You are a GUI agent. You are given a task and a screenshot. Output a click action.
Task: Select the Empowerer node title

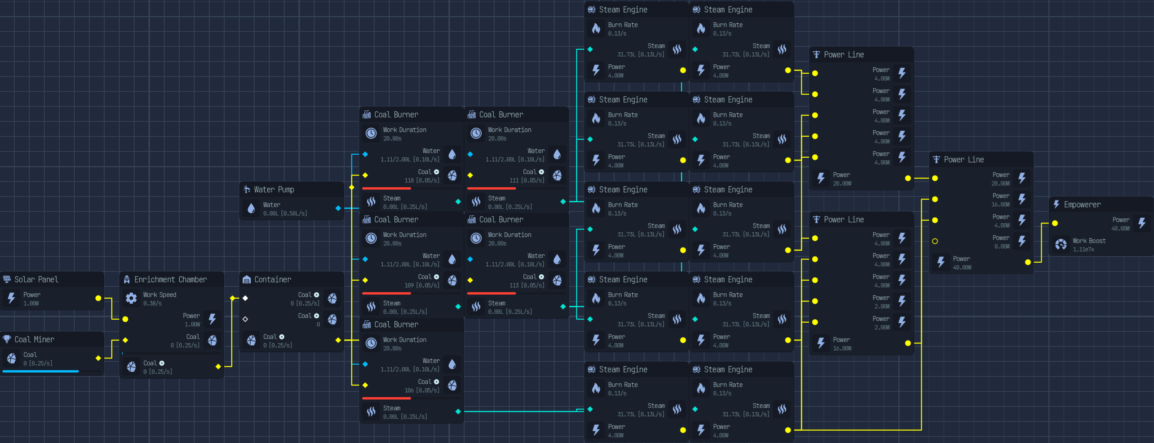click(x=1082, y=205)
